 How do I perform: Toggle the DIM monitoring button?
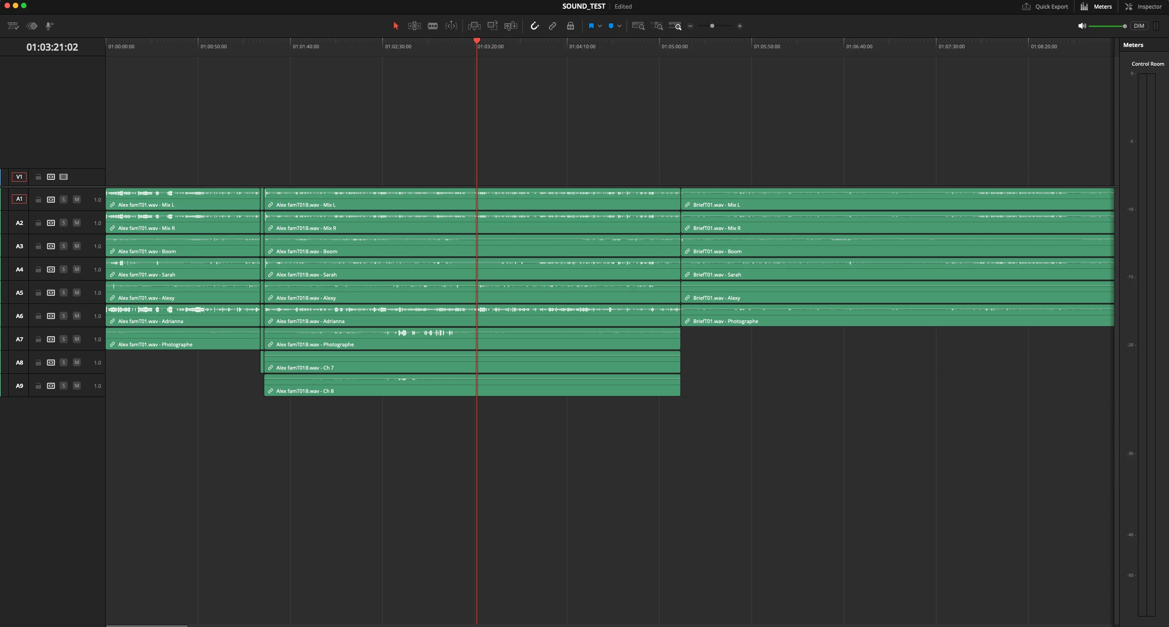point(1139,26)
